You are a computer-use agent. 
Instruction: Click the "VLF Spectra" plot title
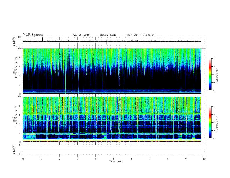(x=33, y=35)
